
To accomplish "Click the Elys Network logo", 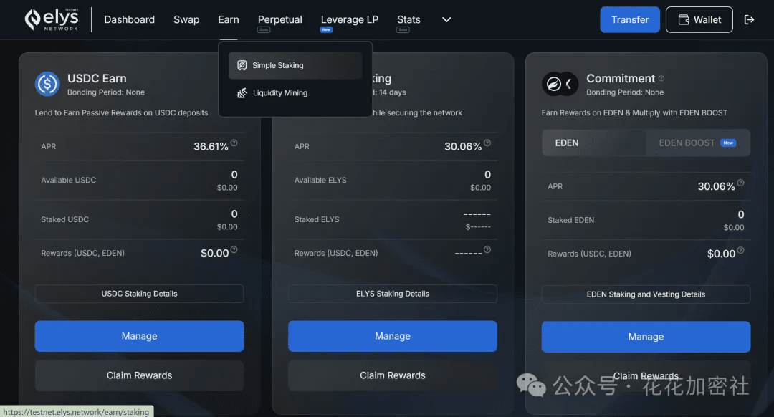I will point(52,20).
